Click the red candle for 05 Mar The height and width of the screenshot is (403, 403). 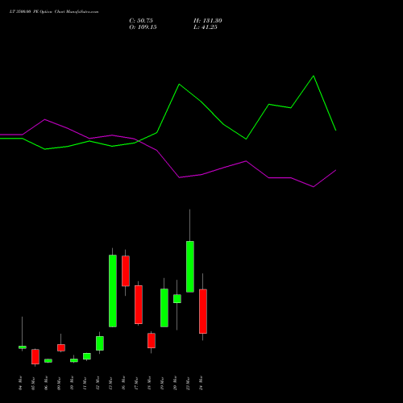[x=35, y=357]
